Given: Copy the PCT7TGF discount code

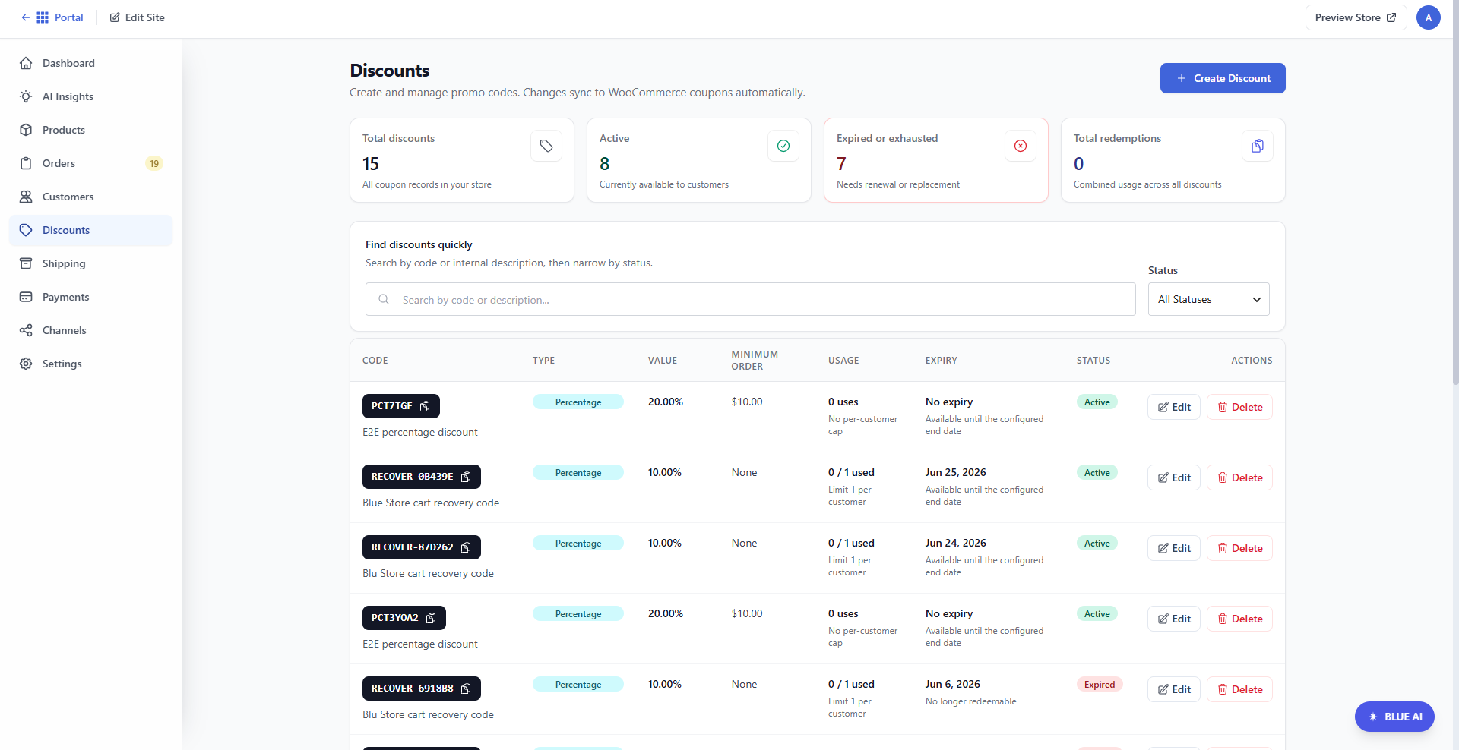Looking at the screenshot, I should pyautogui.click(x=425, y=406).
